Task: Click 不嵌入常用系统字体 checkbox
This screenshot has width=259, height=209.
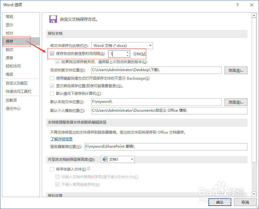Action: point(58,184)
